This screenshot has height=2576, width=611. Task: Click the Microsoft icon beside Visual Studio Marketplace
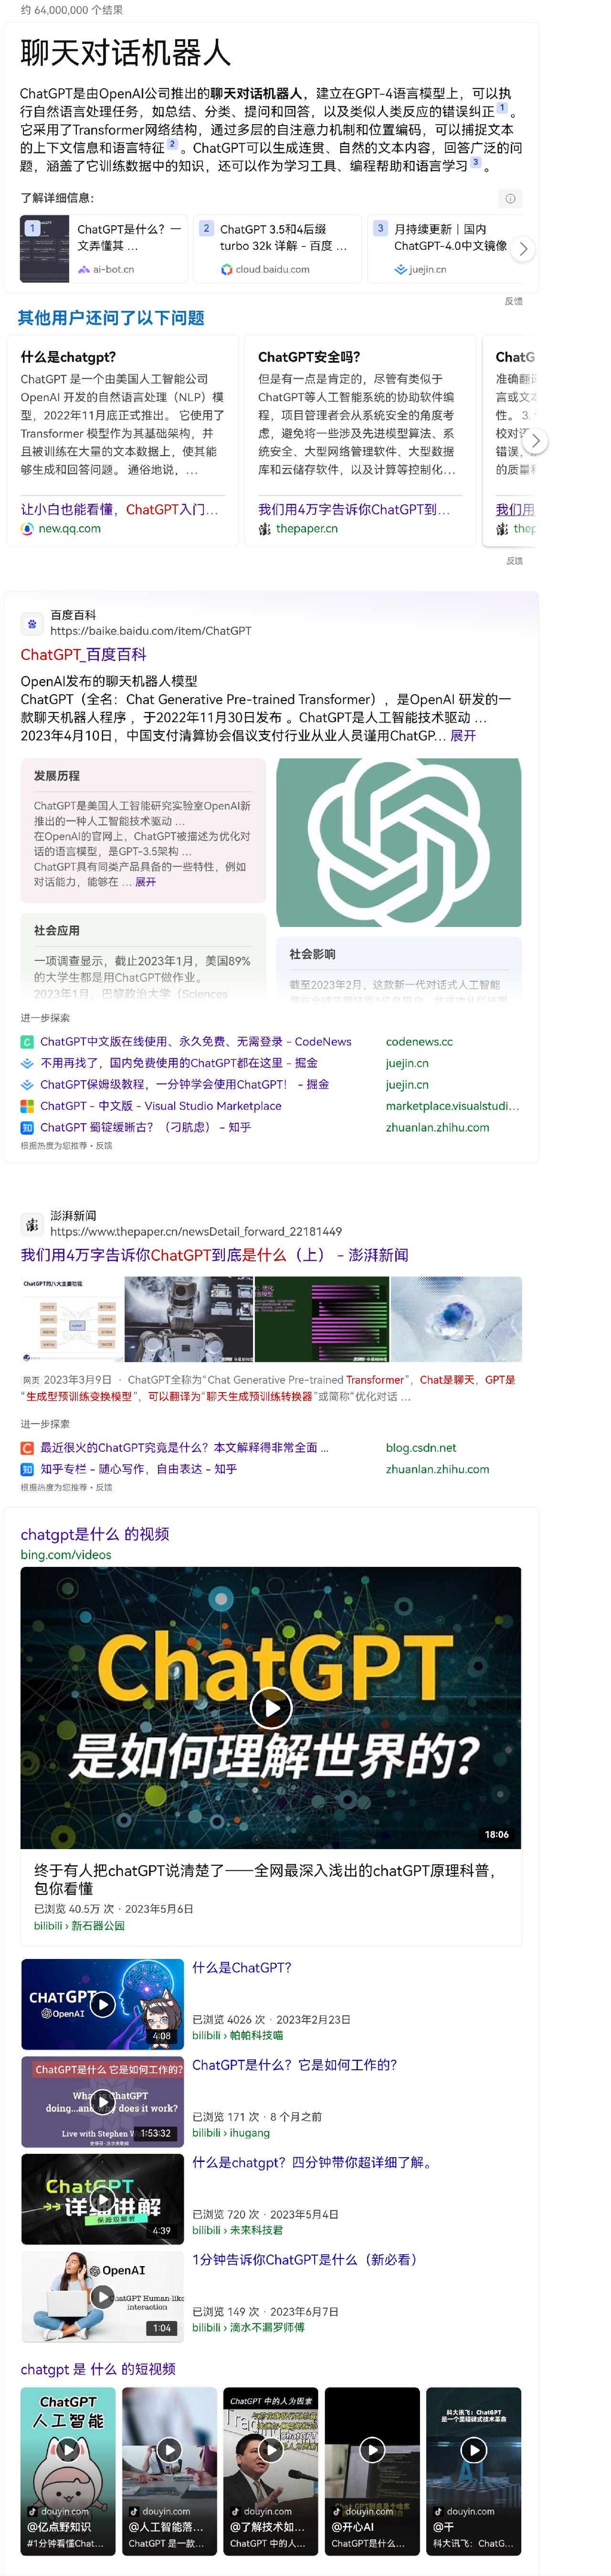click(27, 1106)
